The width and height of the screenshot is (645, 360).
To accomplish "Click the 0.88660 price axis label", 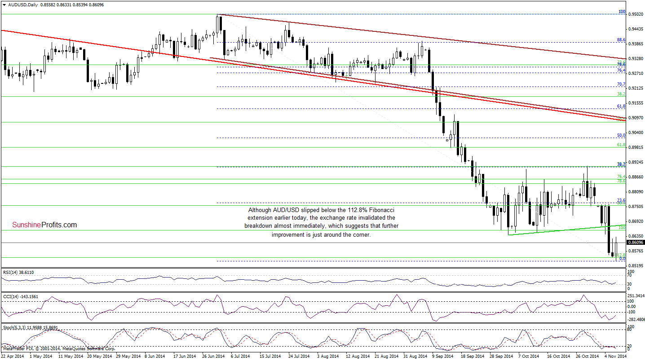I will [x=635, y=177].
